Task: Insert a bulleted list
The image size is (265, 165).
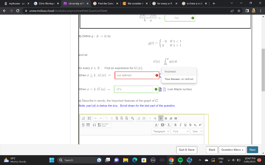Action: pyautogui.click(x=144, y=118)
